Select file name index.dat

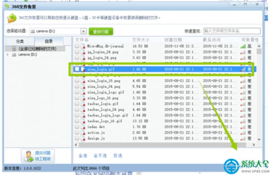(x=96, y=127)
